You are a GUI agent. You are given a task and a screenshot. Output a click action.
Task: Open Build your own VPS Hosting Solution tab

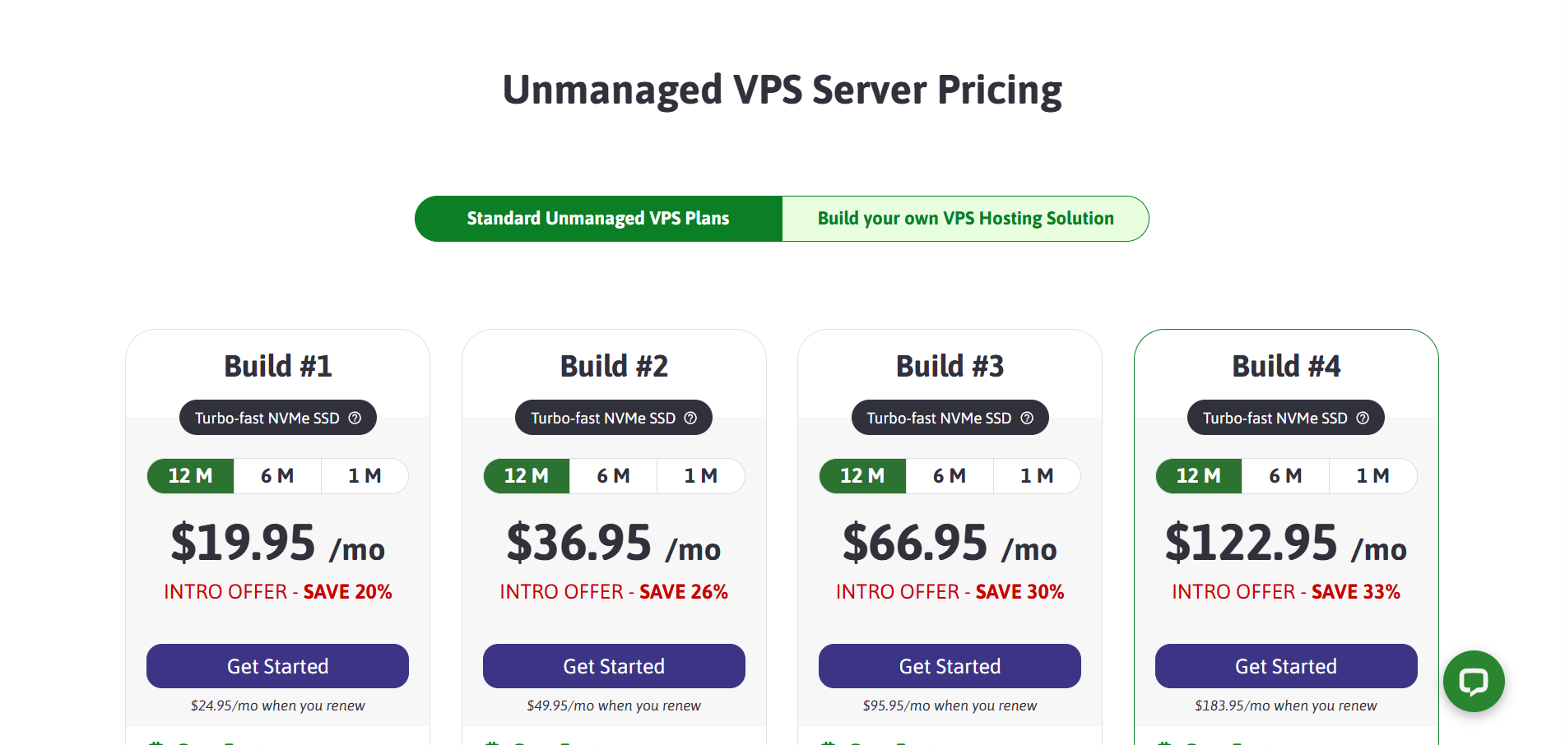[965, 219]
